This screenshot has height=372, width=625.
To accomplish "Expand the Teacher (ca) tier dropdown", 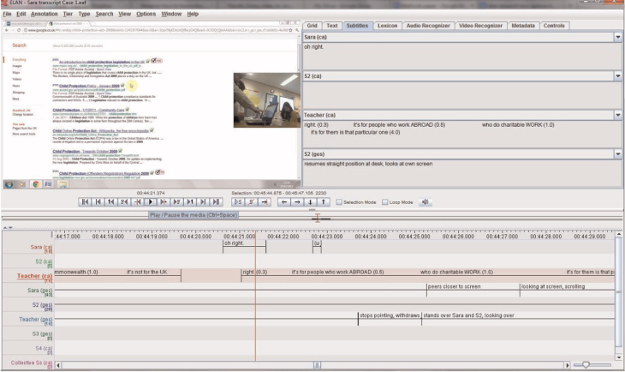I will point(617,115).
